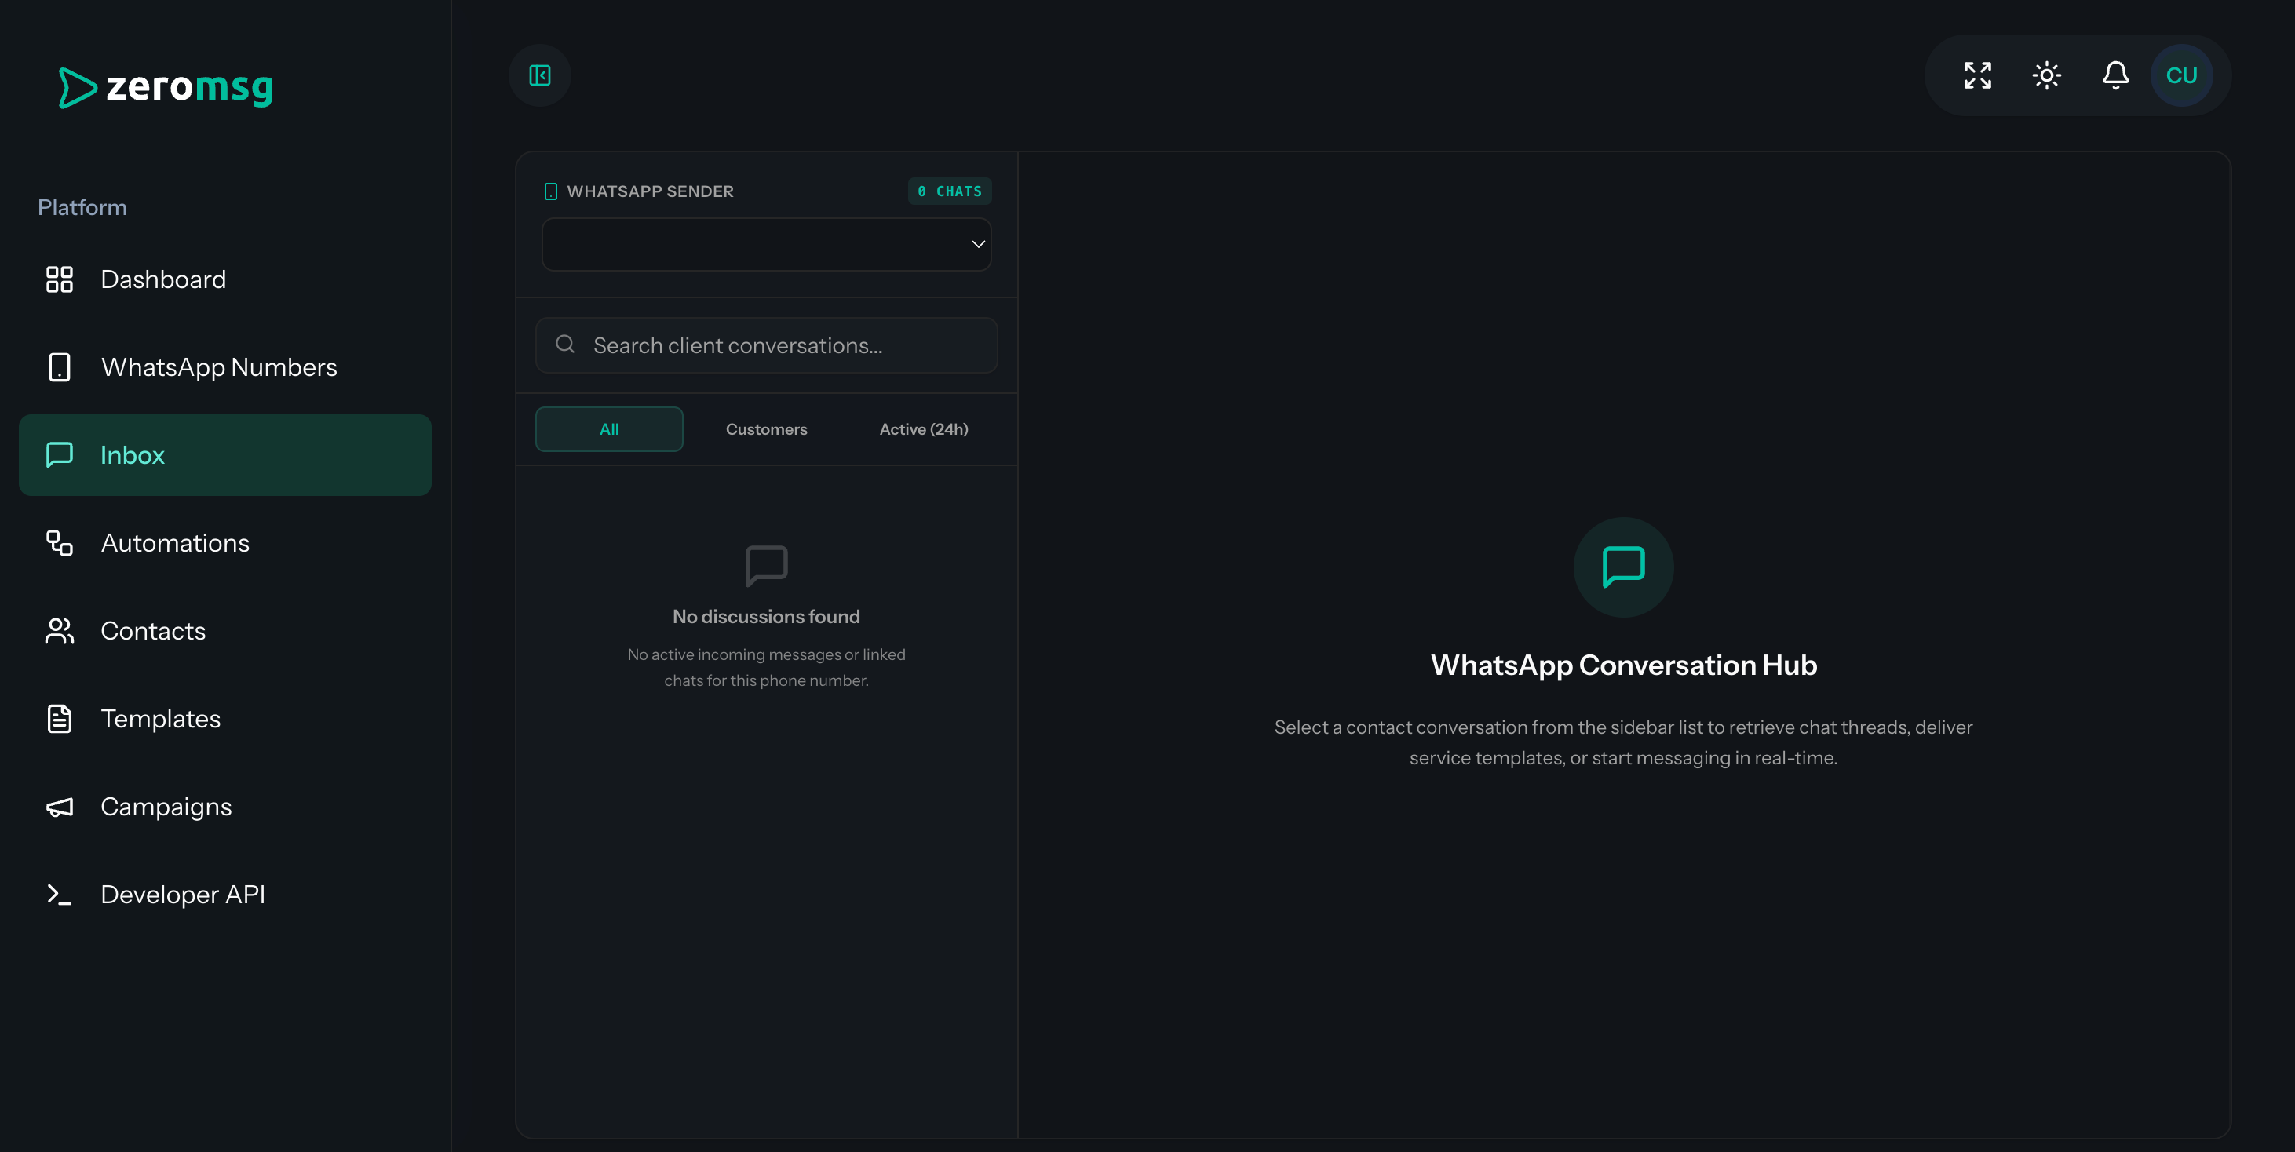Toggle fullscreen mode
This screenshot has width=2295, height=1152.
click(x=1978, y=76)
